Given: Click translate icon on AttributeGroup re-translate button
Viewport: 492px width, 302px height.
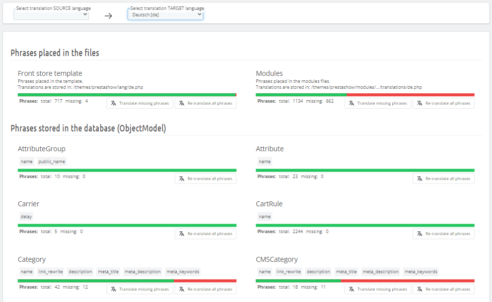Looking at the screenshot, I should point(182,179).
